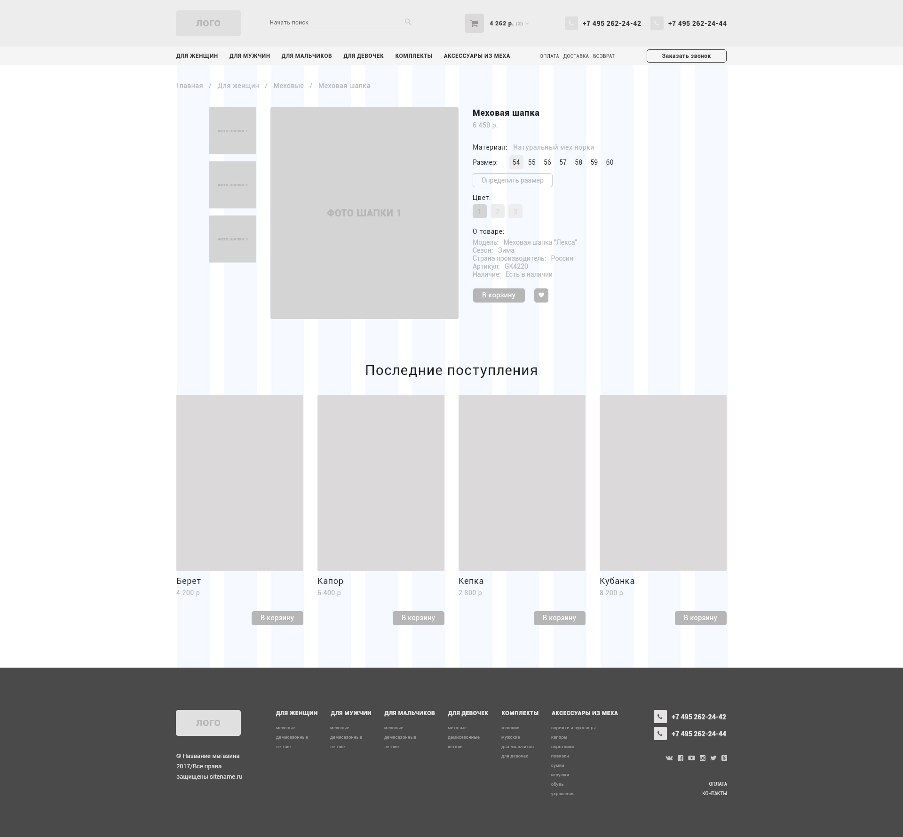903x837 pixels.
Task: Choose color swatch number 2
Action: 497,211
